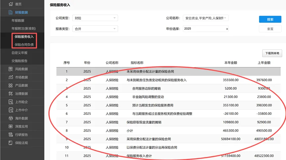Open 产品数据 menu label

21,85
